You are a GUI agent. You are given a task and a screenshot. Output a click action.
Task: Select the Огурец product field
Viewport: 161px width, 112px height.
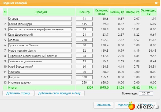coord(40,19)
